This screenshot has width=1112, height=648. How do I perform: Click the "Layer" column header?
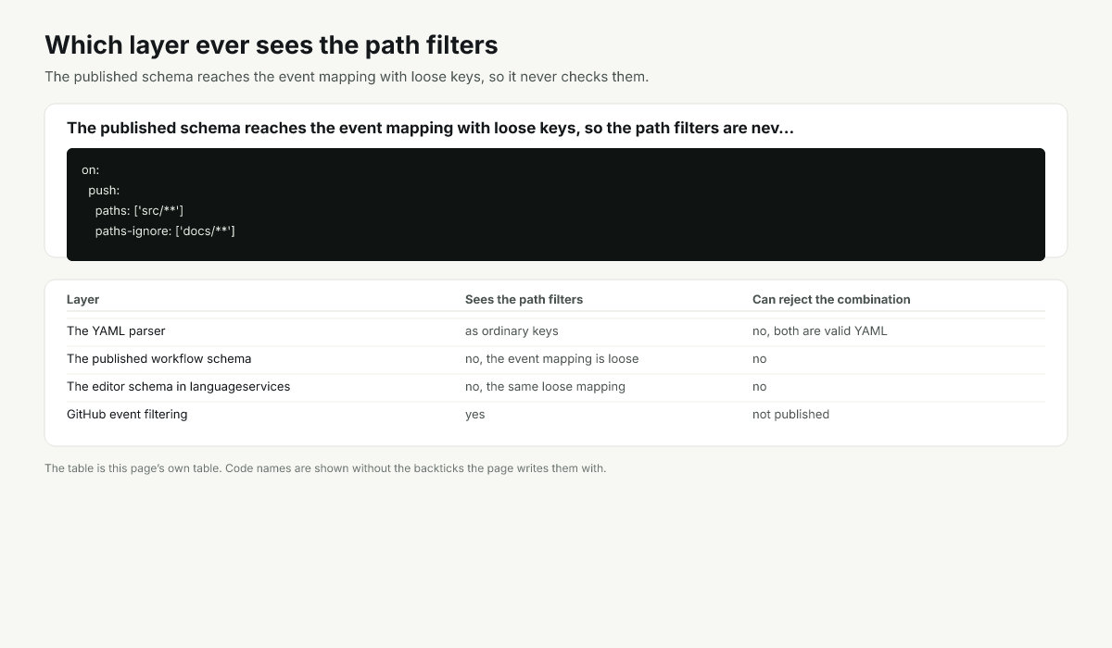(x=83, y=300)
